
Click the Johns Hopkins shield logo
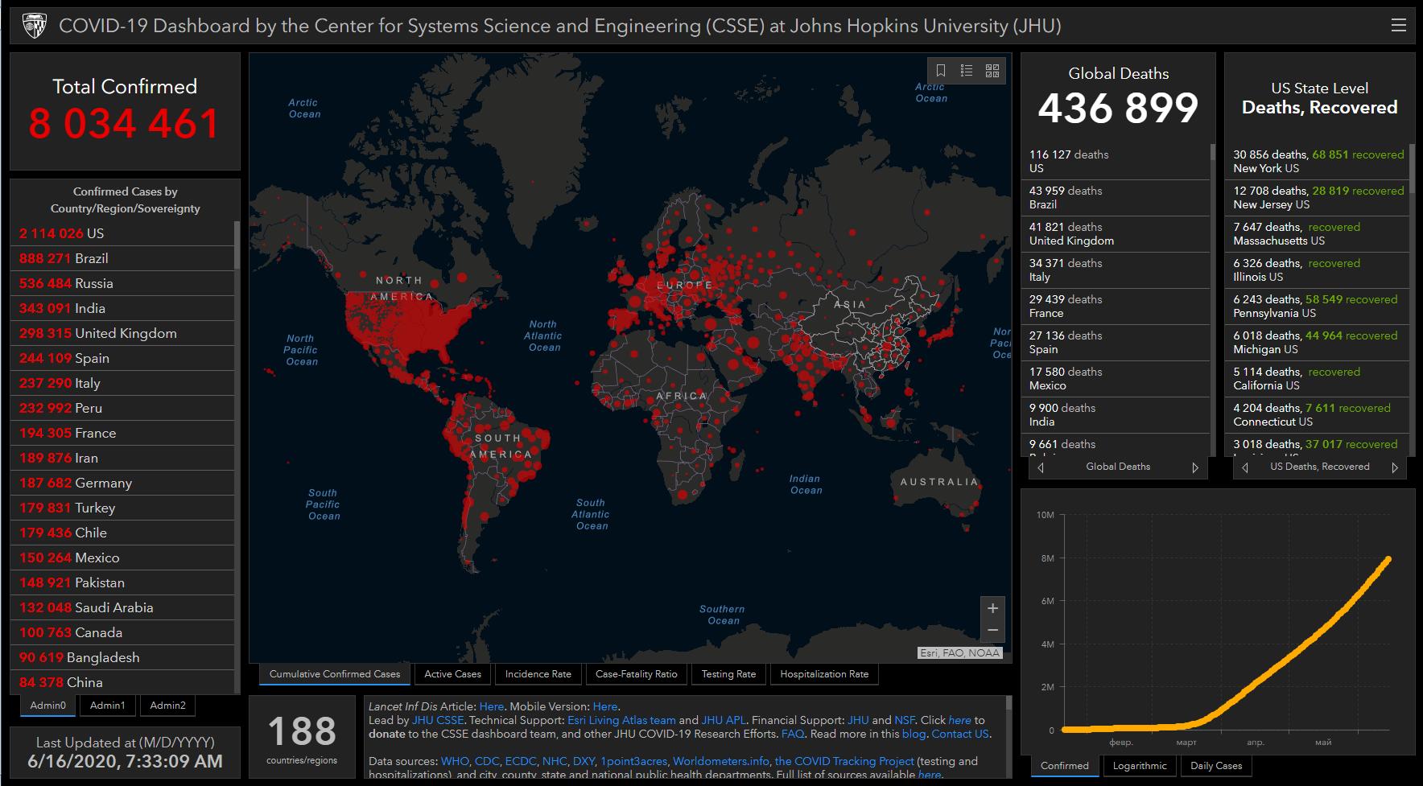35,26
